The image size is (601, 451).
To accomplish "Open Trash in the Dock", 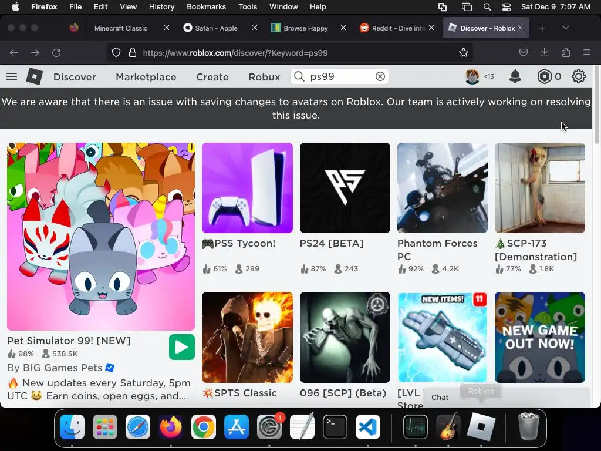I will 529,427.
